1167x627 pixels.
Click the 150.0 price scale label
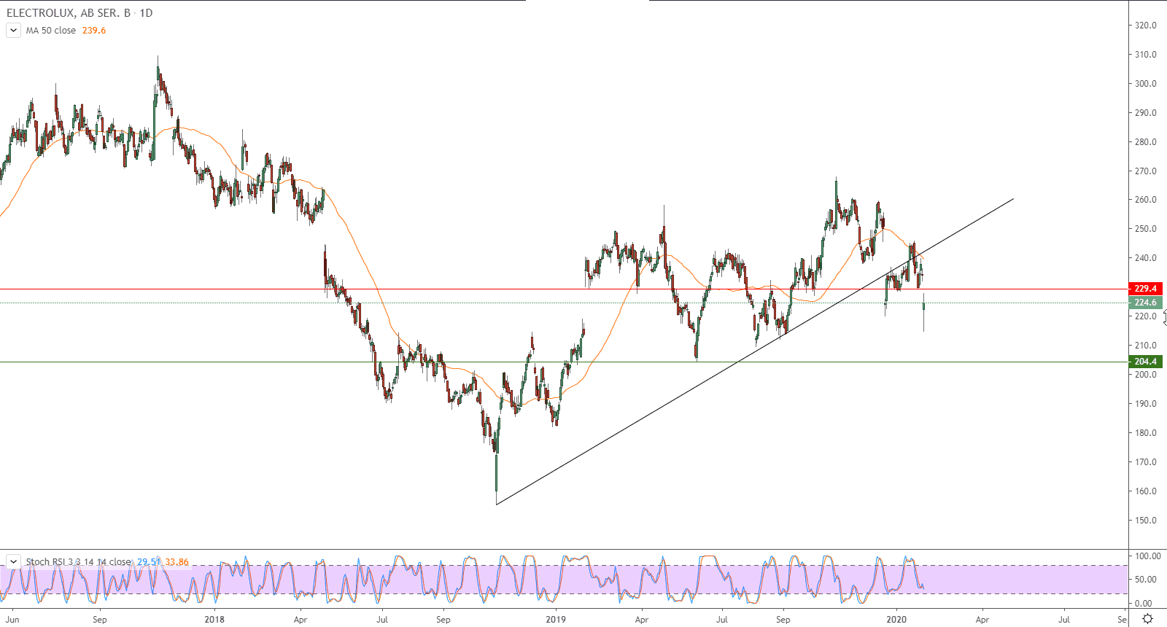1145,521
